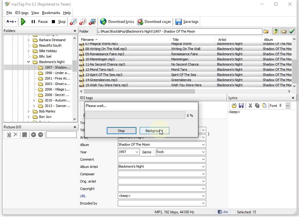Click the progress bar in Please wait dialog
Screen dimensions: 299x217
(135, 116)
